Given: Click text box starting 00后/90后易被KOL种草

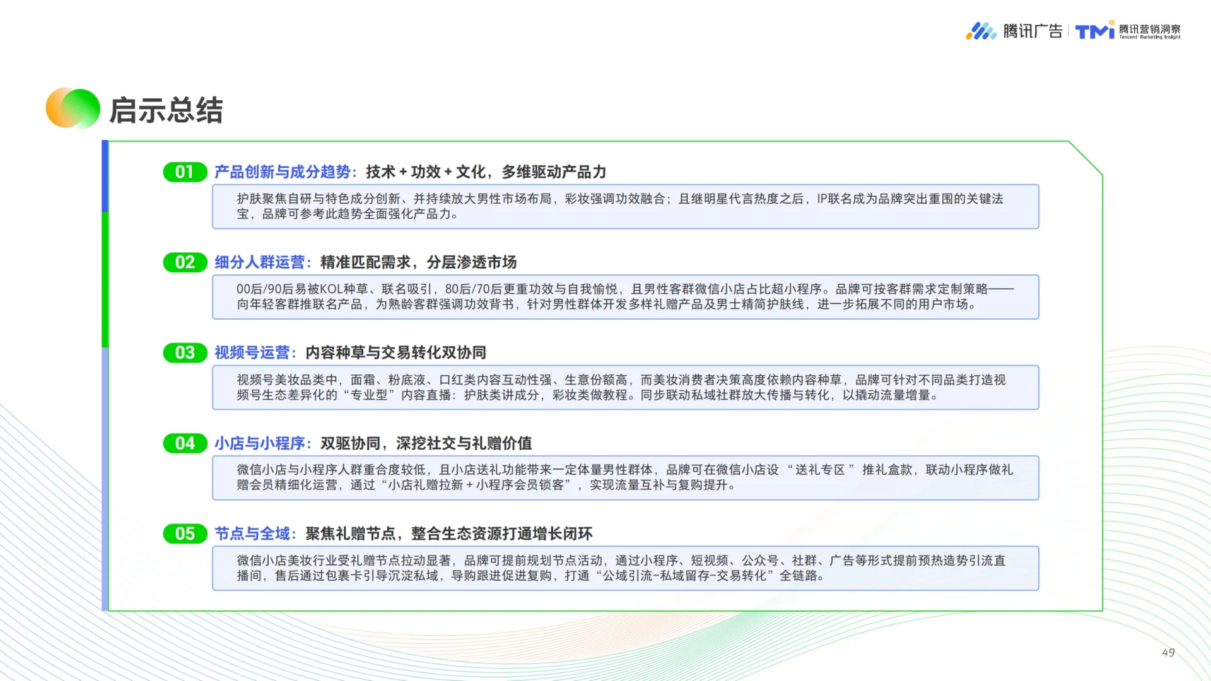Looking at the screenshot, I should point(626,297).
